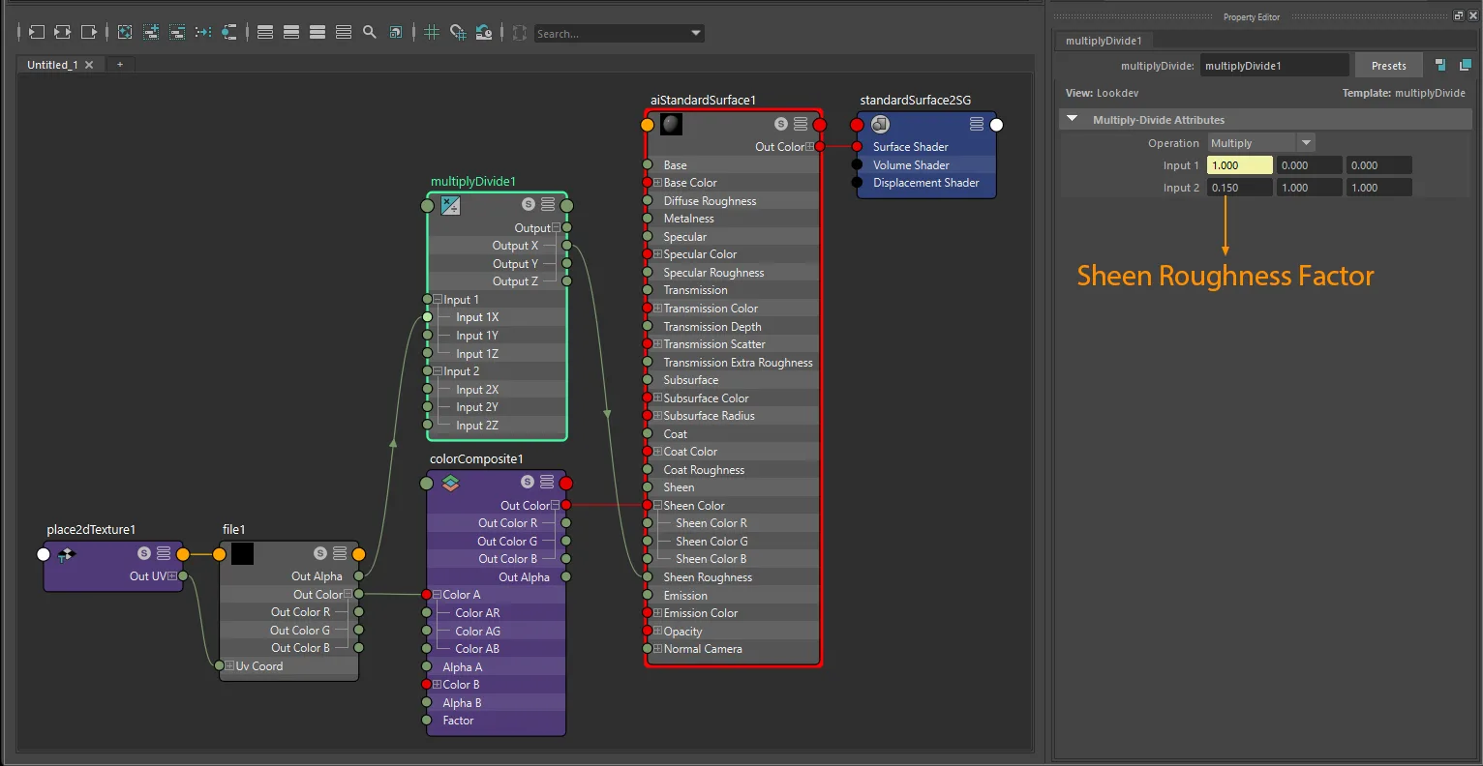This screenshot has width=1483, height=766.
Task: Show output connections in the graph toolbar
Action: [x=89, y=32]
